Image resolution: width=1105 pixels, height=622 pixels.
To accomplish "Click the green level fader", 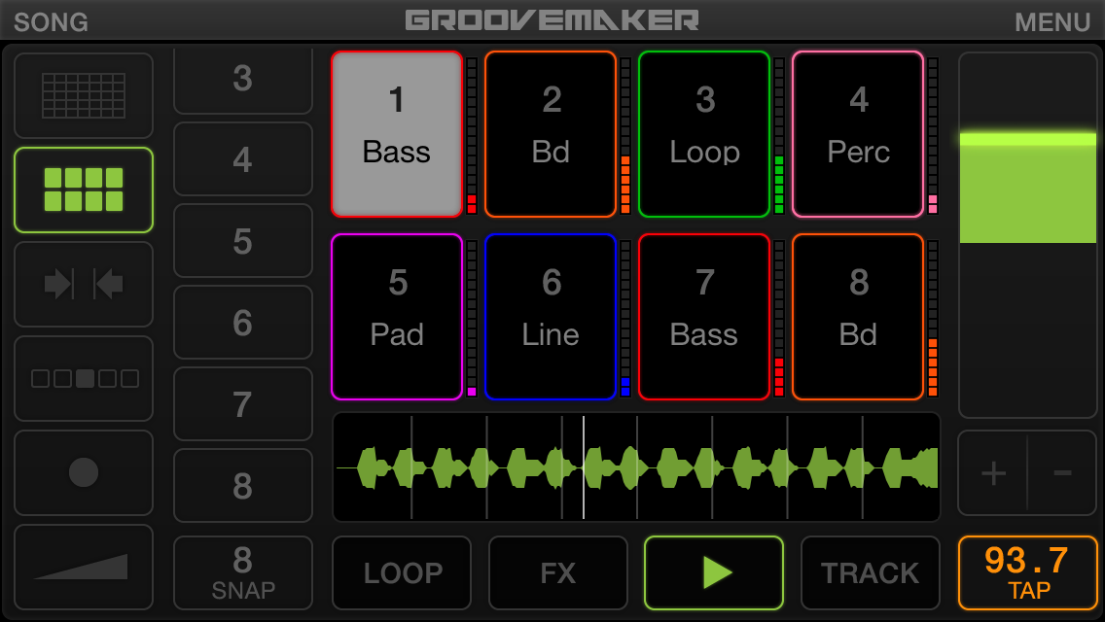I will pyautogui.click(x=1027, y=188).
